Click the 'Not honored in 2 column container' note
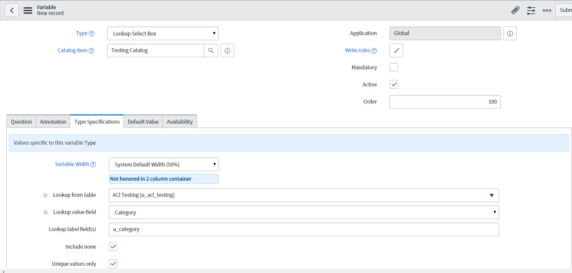 point(164,179)
